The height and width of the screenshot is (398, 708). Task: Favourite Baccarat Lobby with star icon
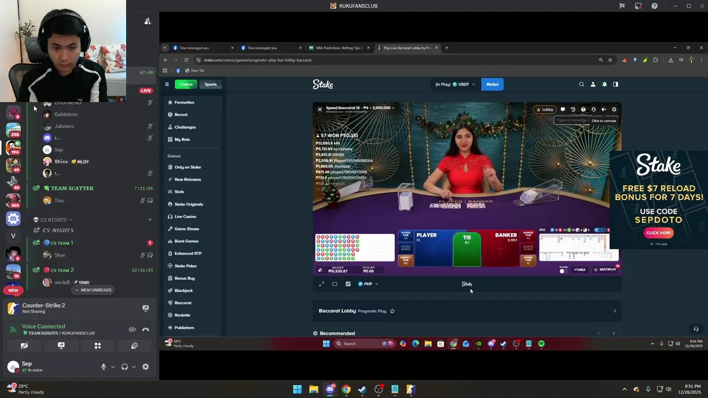point(392,311)
